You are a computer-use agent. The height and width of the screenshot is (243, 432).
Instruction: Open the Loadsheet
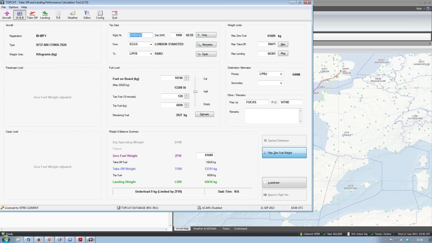point(284,183)
